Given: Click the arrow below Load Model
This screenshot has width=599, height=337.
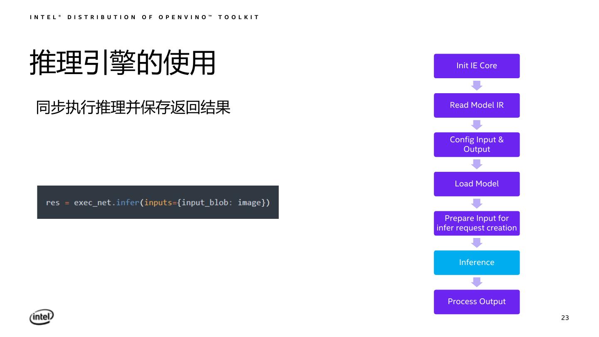Looking at the screenshot, I should click(477, 203).
